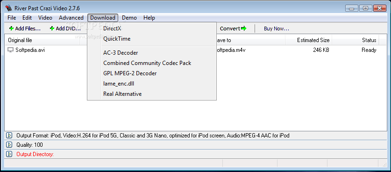Select Combined Community Codec Pack entry
The height and width of the screenshot is (172, 391).
click(x=152, y=63)
